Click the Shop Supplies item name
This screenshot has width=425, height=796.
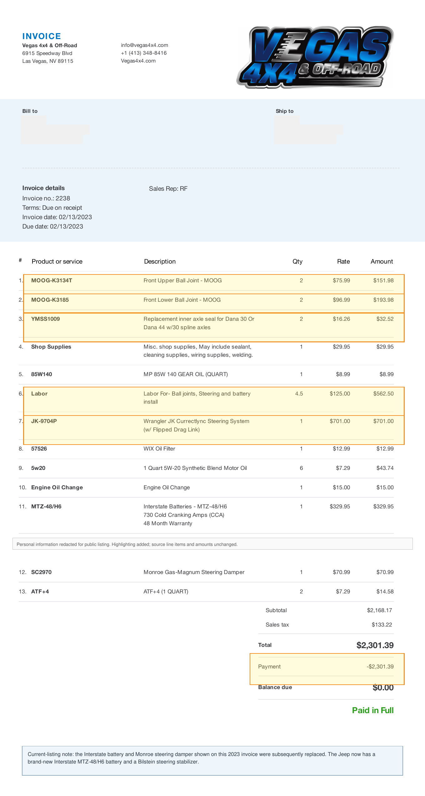click(51, 347)
